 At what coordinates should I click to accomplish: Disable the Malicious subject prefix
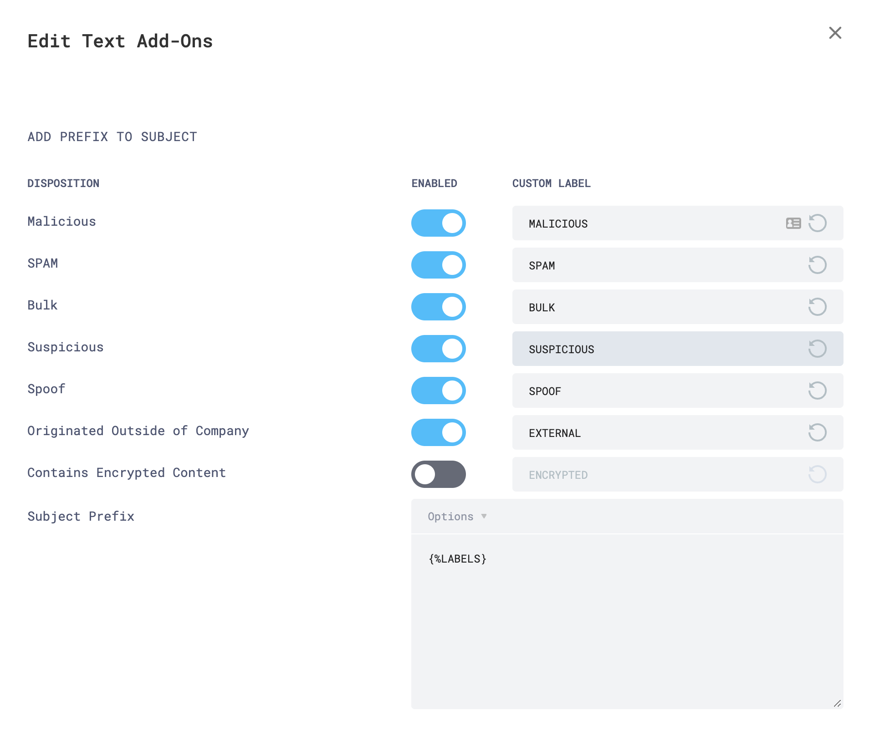[438, 223]
